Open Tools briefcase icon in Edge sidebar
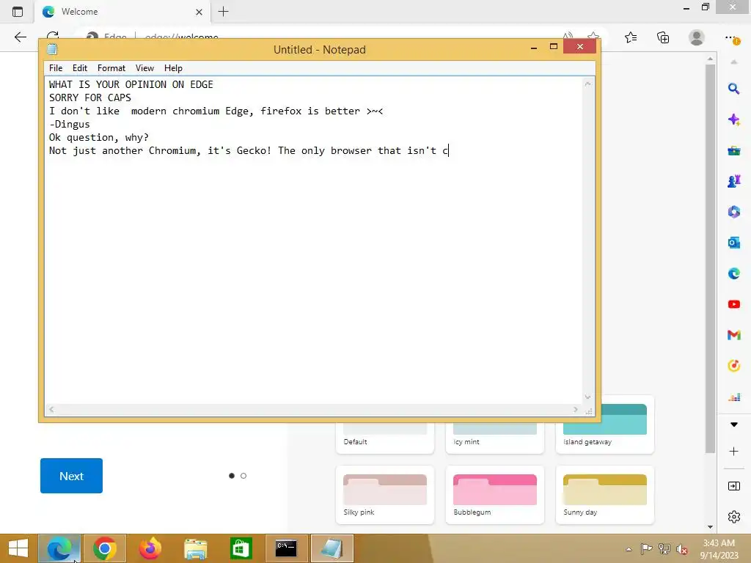 coord(733,151)
